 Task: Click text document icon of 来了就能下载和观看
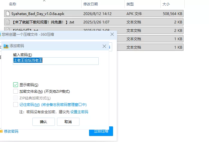tap(8, 22)
